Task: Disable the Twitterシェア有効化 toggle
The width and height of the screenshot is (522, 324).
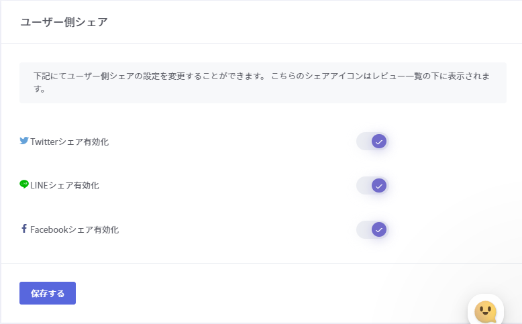Action: point(372,142)
